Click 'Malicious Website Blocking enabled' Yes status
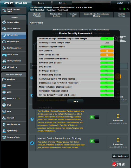 (x=107, y=87)
